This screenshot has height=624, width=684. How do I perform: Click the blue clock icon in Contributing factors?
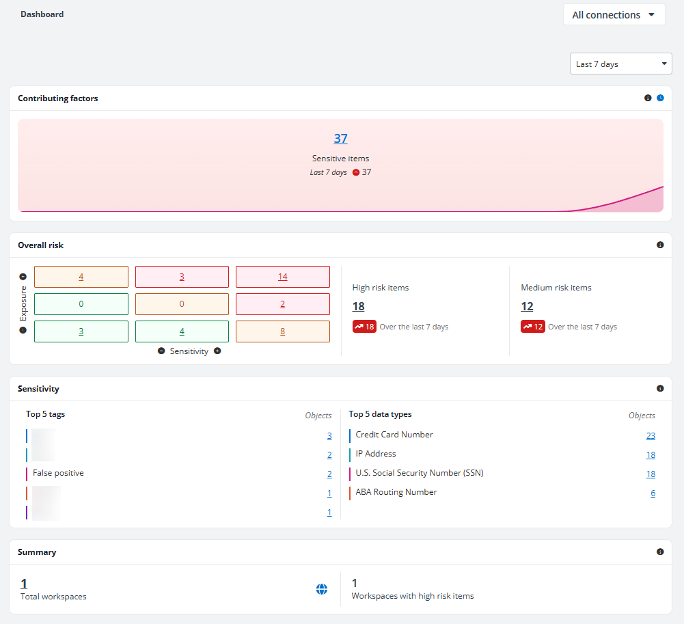(x=661, y=98)
